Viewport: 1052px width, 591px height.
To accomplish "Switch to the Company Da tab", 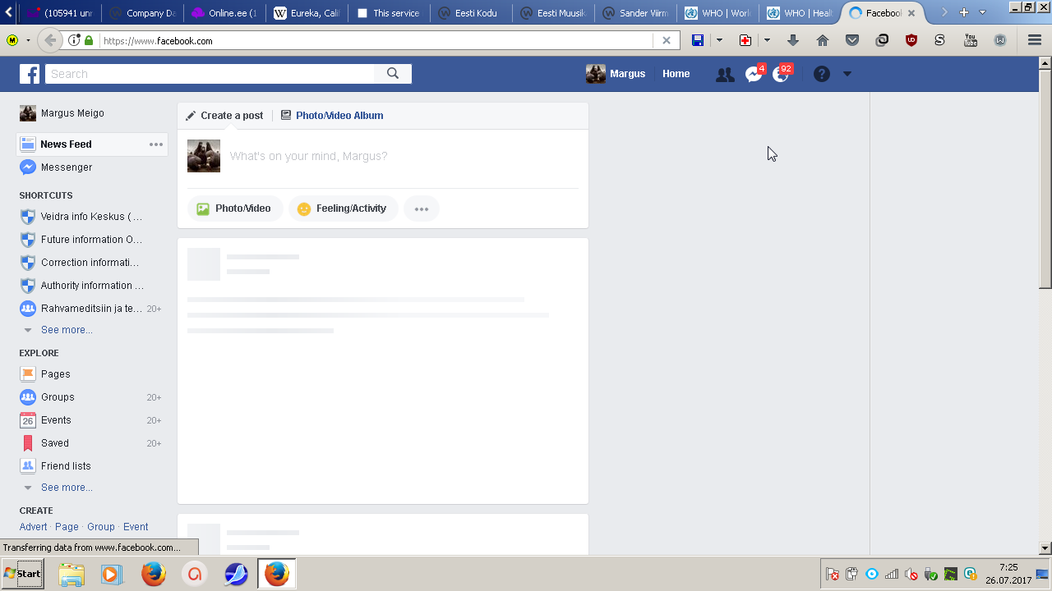I will 141,13.
